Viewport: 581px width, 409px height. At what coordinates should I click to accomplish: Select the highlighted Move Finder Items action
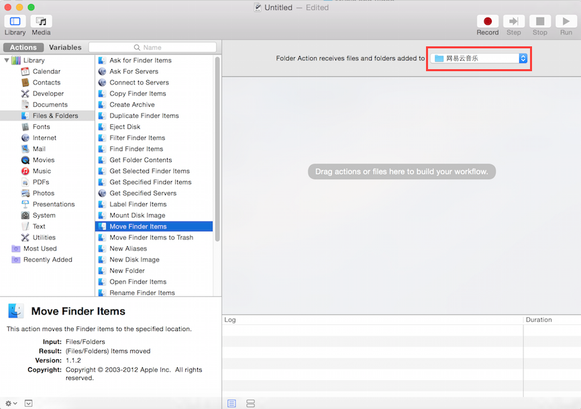[x=154, y=226]
